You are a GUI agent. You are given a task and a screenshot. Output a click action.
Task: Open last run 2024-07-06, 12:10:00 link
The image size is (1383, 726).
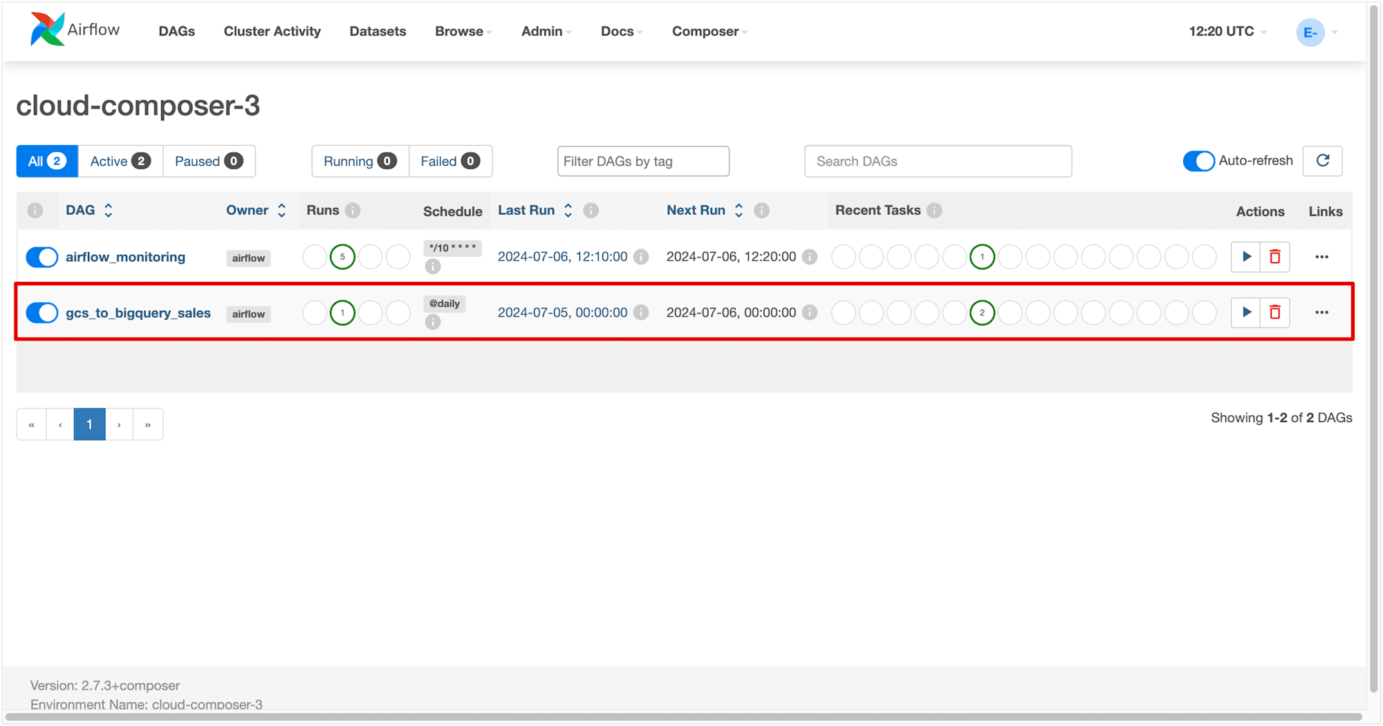(x=562, y=257)
